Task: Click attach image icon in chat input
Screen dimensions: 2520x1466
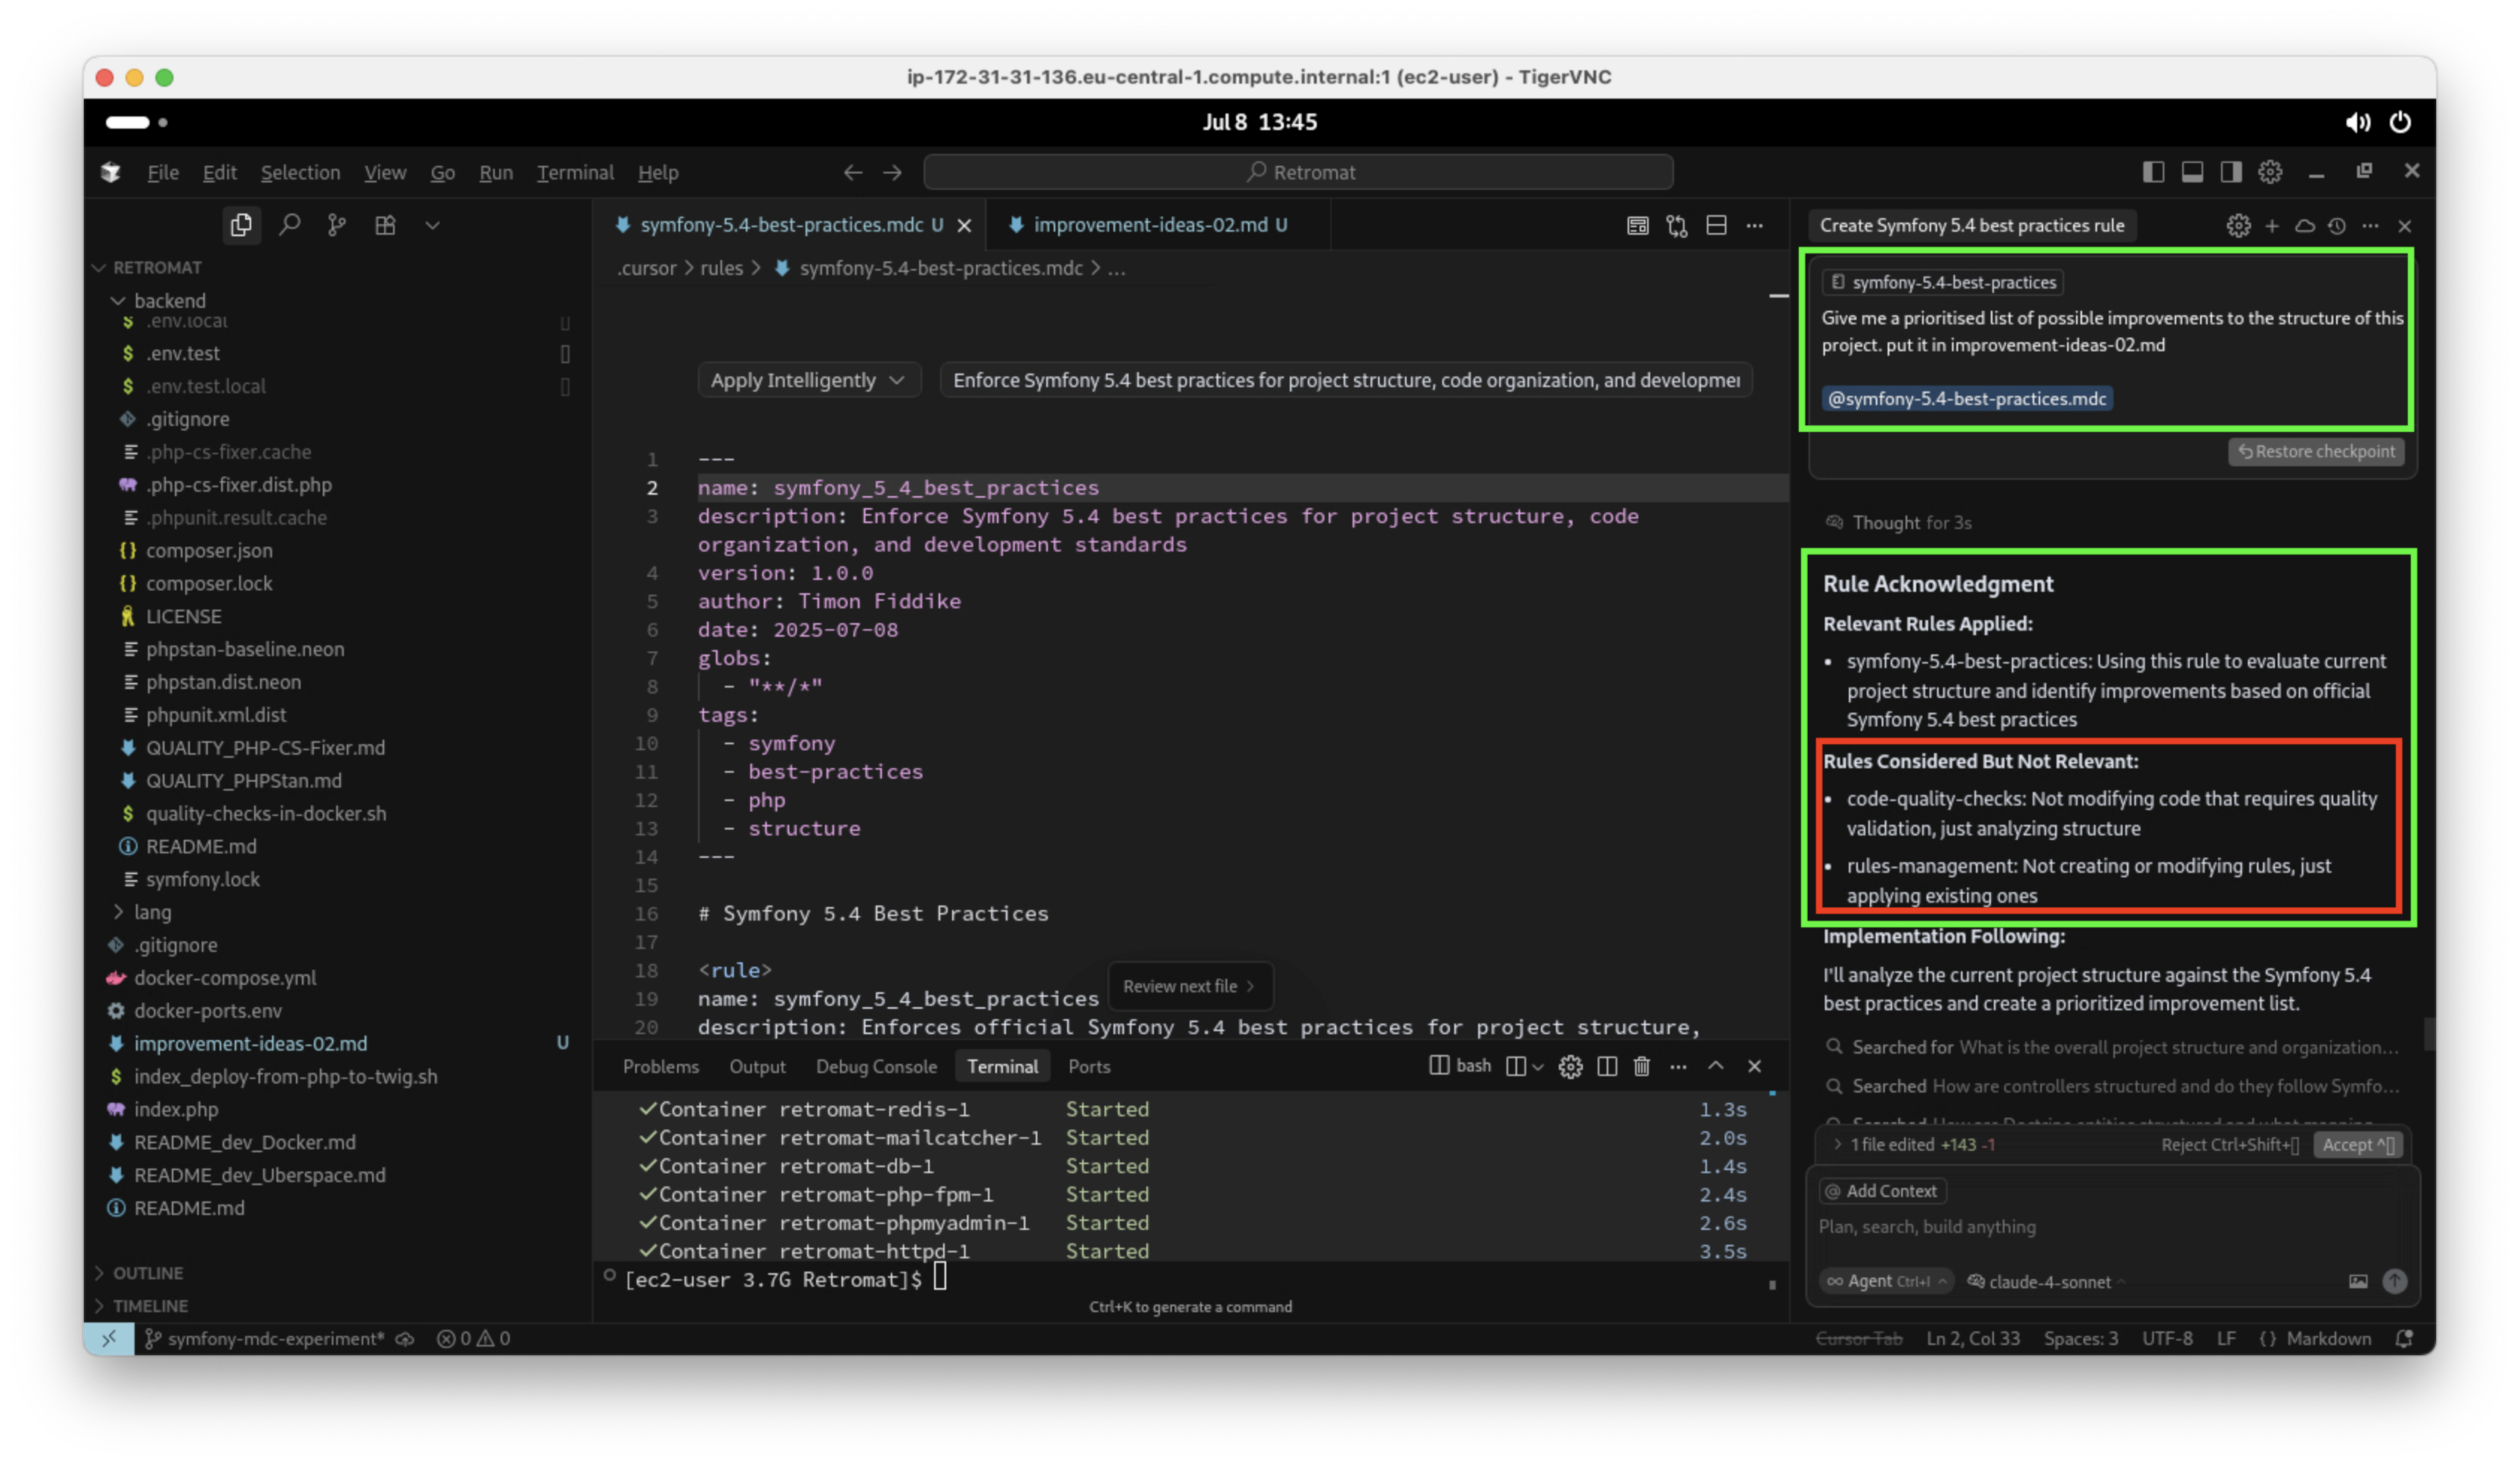Action: tap(2358, 1281)
